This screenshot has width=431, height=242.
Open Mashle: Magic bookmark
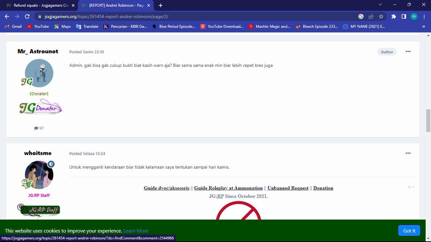click(x=269, y=27)
